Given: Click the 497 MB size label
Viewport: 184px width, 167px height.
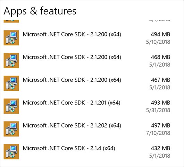Looking at the screenshot, I should (160, 125).
